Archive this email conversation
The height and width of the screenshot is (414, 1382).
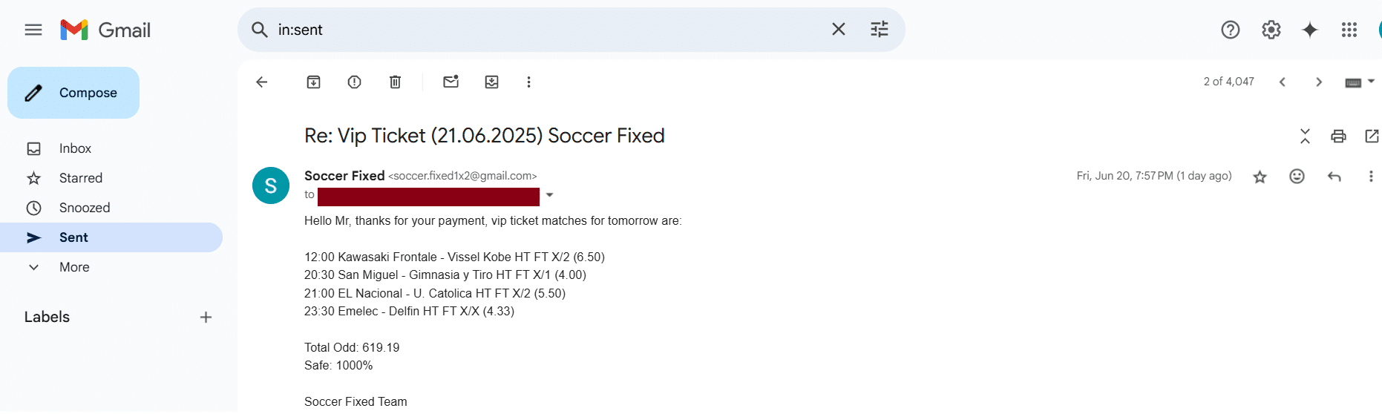[313, 82]
